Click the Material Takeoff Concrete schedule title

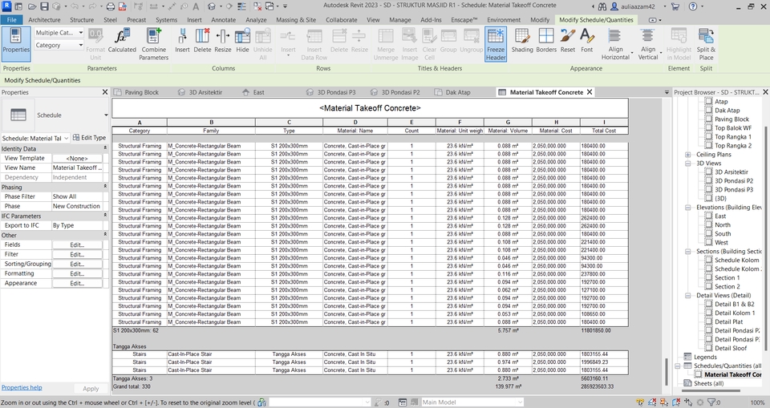[370, 108]
